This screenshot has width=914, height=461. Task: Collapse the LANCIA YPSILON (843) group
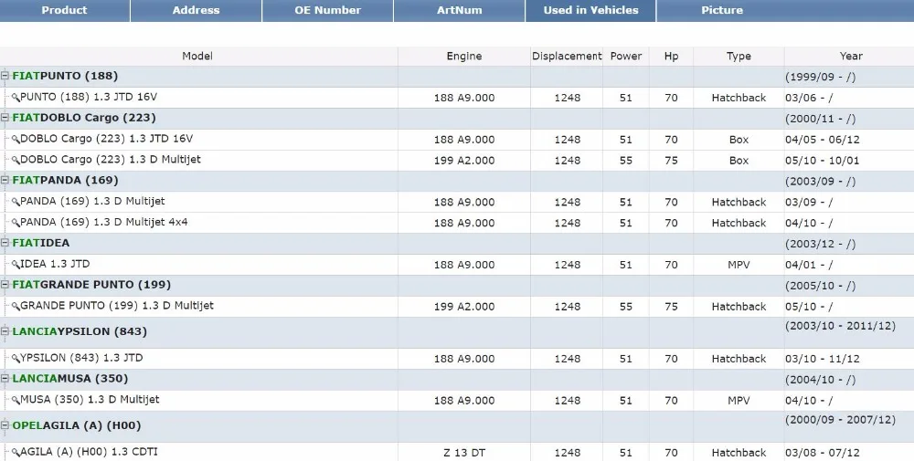5,331
